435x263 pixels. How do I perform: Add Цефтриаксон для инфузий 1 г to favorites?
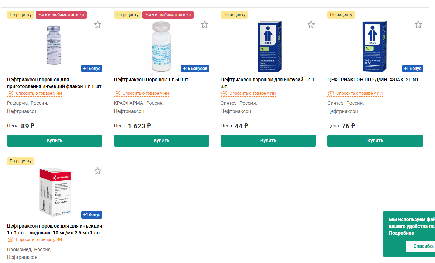(311, 25)
